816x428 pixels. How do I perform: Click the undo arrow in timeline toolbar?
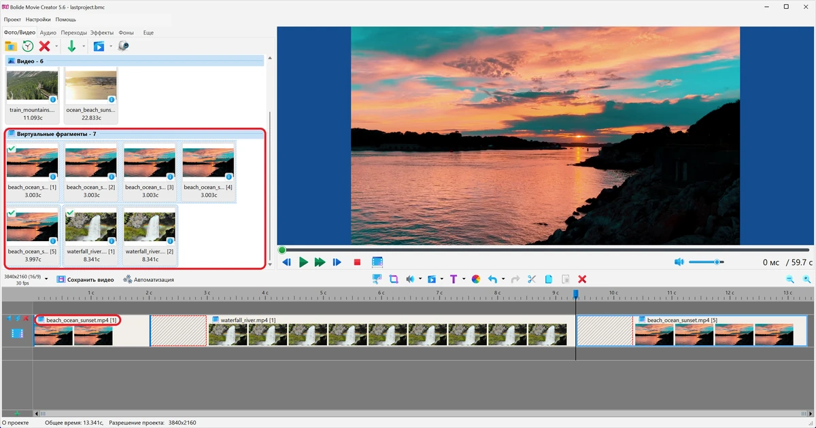[x=492, y=279]
